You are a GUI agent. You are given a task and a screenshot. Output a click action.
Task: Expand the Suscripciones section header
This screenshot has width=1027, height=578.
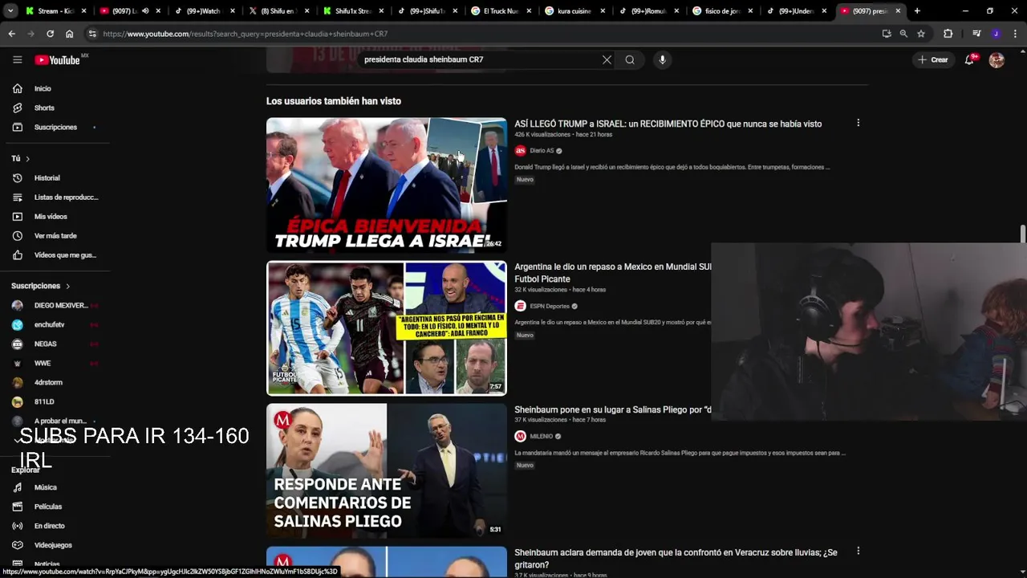tap(41, 286)
